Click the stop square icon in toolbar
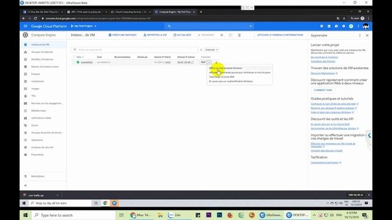This screenshot has height=220, width=392. 222,35
